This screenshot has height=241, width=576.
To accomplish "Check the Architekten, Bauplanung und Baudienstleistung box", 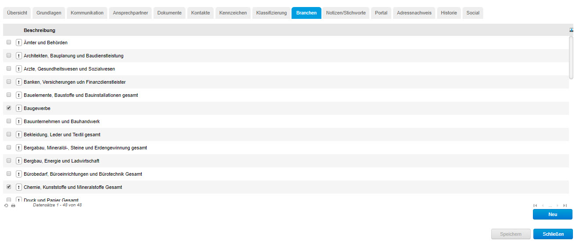I will click(9, 55).
